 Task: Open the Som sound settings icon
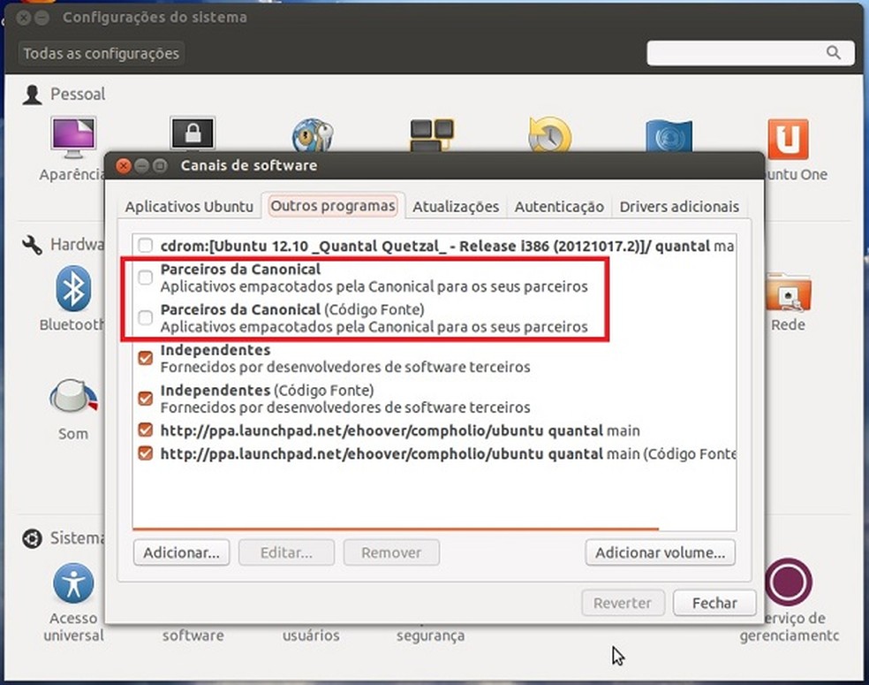point(73,398)
